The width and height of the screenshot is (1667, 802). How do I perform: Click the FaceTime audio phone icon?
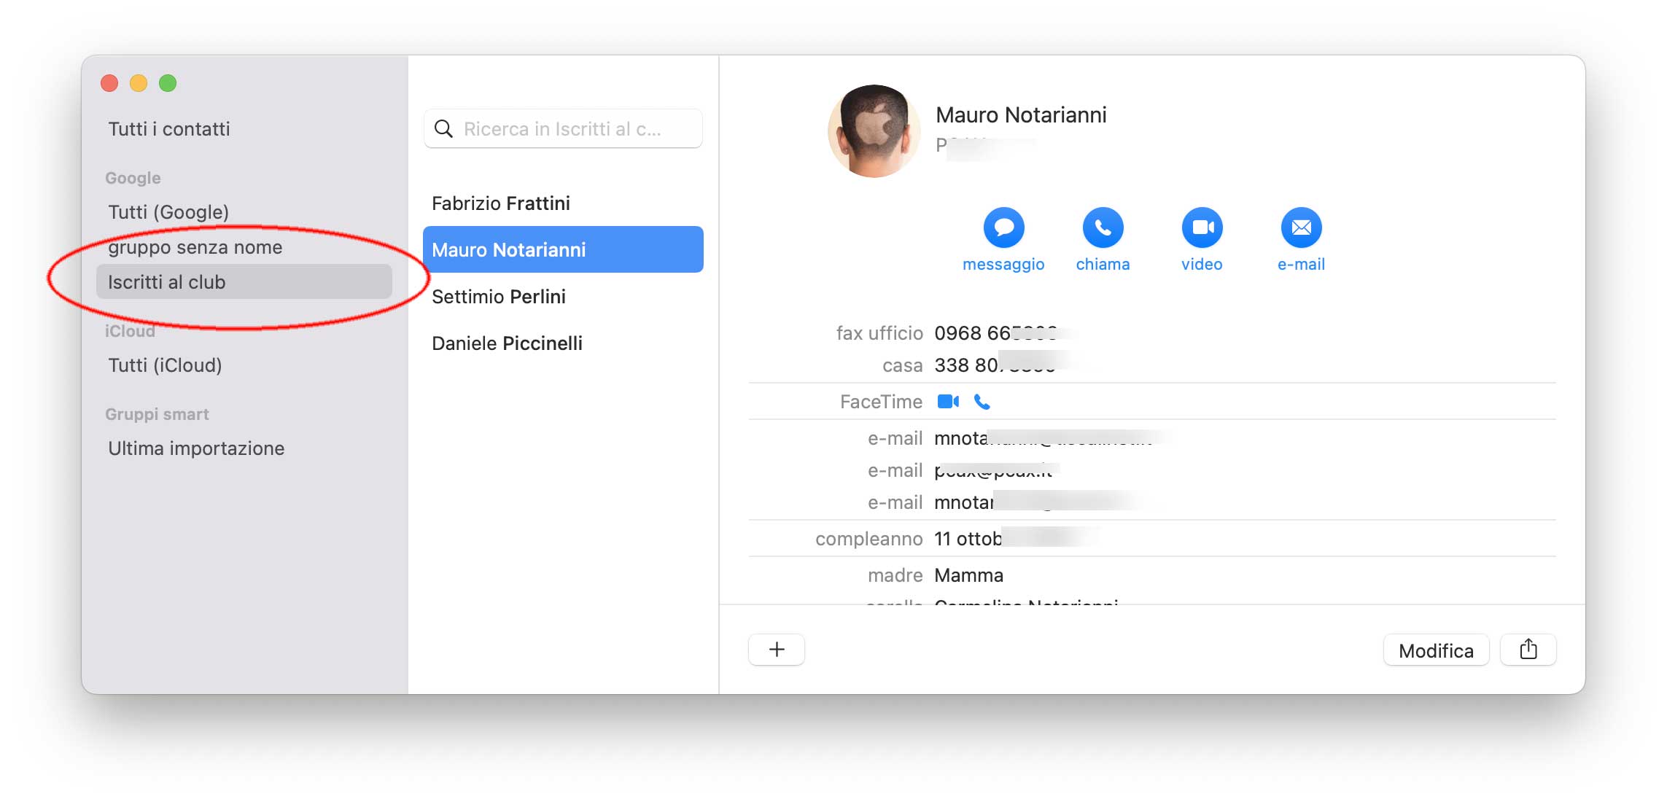click(982, 402)
